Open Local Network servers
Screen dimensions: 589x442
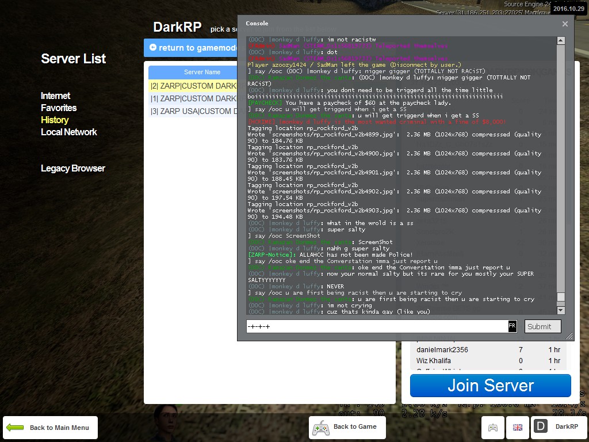pyautogui.click(x=69, y=132)
